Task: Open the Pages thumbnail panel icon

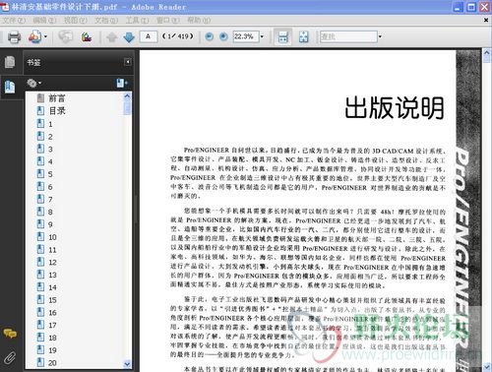Action: click(x=10, y=62)
